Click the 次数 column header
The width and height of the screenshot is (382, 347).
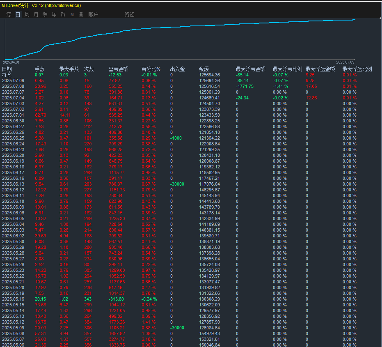[89, 69]
